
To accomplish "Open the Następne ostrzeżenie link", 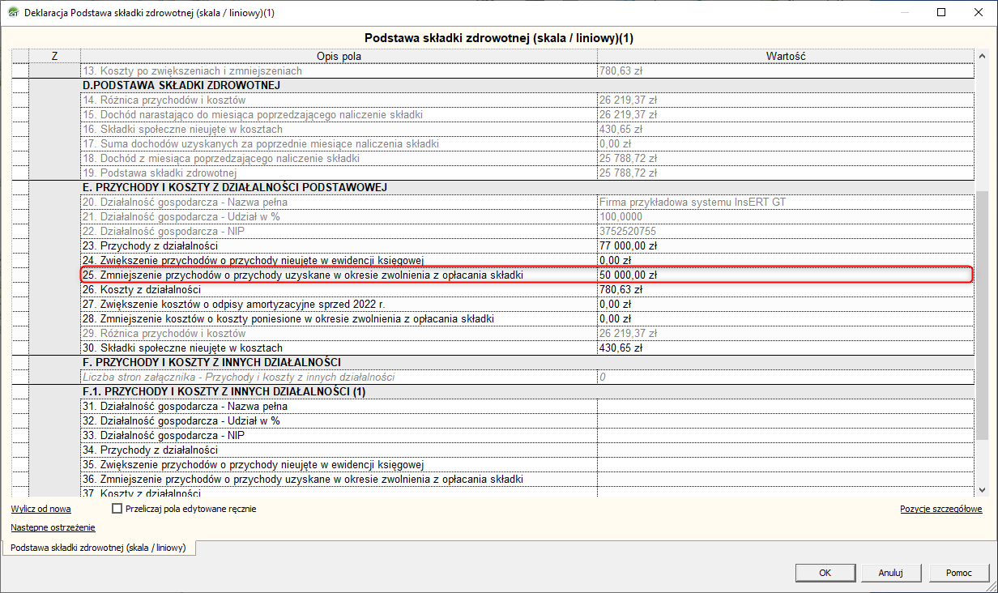I will pyautogui.click(x=53, y=527).
